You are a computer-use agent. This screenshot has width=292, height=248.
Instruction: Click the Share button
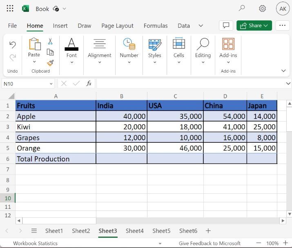coord(254,25)
